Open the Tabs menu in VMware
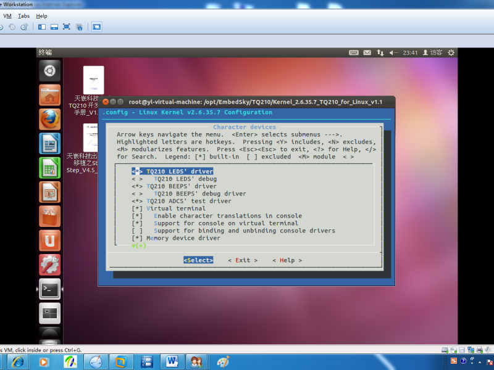 [23, 16]
